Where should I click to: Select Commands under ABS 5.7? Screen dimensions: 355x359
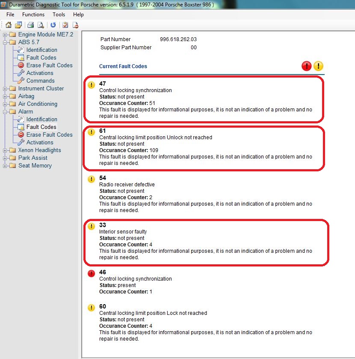40,81
